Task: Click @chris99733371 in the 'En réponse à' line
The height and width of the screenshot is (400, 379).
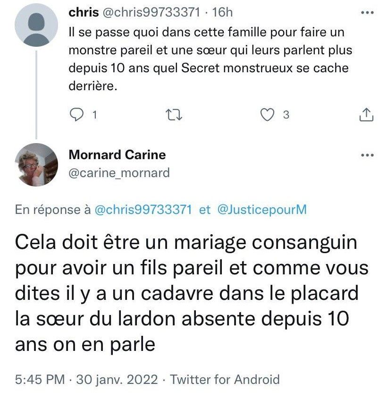Action: [x=143, y=210]
